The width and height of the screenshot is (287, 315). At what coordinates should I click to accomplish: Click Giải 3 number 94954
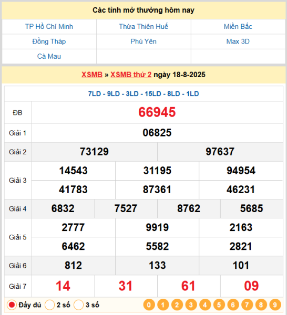241,171
